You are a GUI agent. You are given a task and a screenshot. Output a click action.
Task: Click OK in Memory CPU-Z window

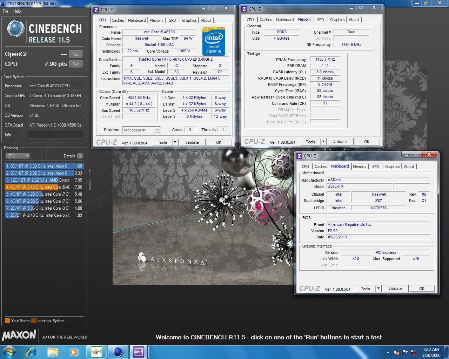[x=367, y=142]
